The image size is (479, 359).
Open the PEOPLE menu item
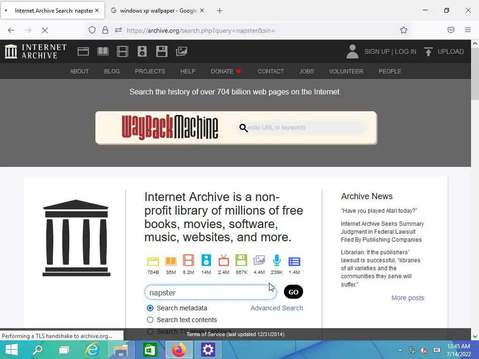tap(390, 71)
